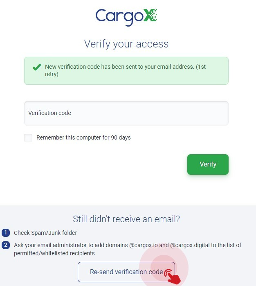This screenshot has height=286, width=256.
Task: Click the number 2 step badge
Action: [x=6, y=245]
